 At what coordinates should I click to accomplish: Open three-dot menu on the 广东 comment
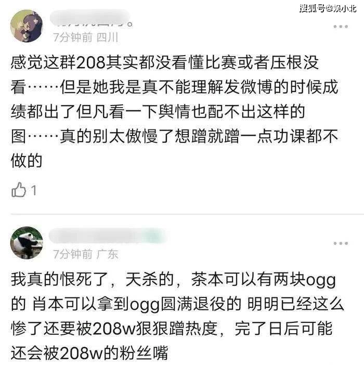tap(341, 243)
